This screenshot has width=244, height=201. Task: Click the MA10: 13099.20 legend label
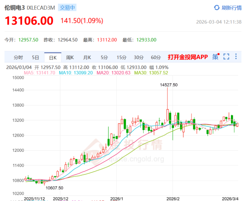click(x=76, y=73)
